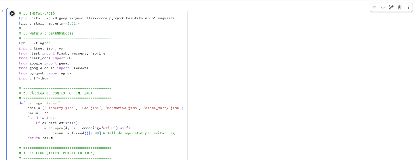This screenshot has height=160, width=415.
Task: Click the 'Tall de seguretat per evitar lag' comment
Action: pyautogui.click(x=141, y=133)
